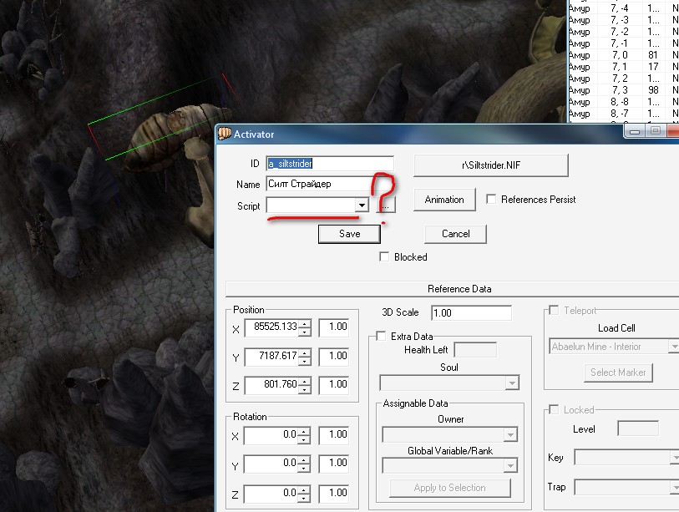The width and height of the screenshot is (679, 512).
Task: Click the Apply to Selection button
Action: pos(450,488)
